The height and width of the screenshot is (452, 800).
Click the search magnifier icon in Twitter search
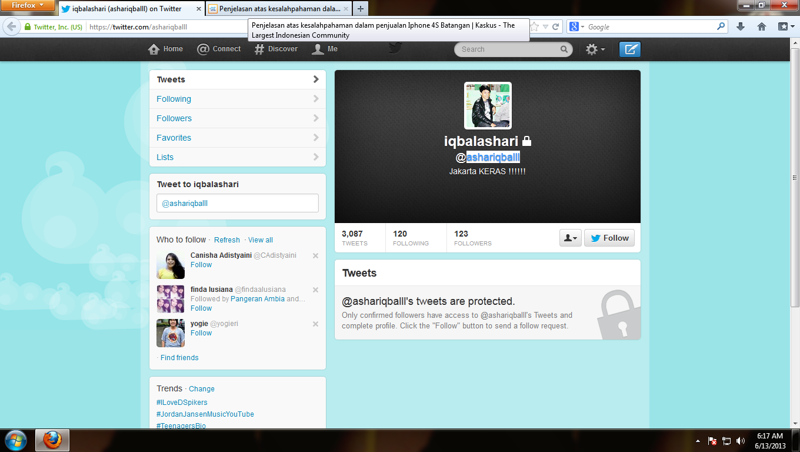564,49
